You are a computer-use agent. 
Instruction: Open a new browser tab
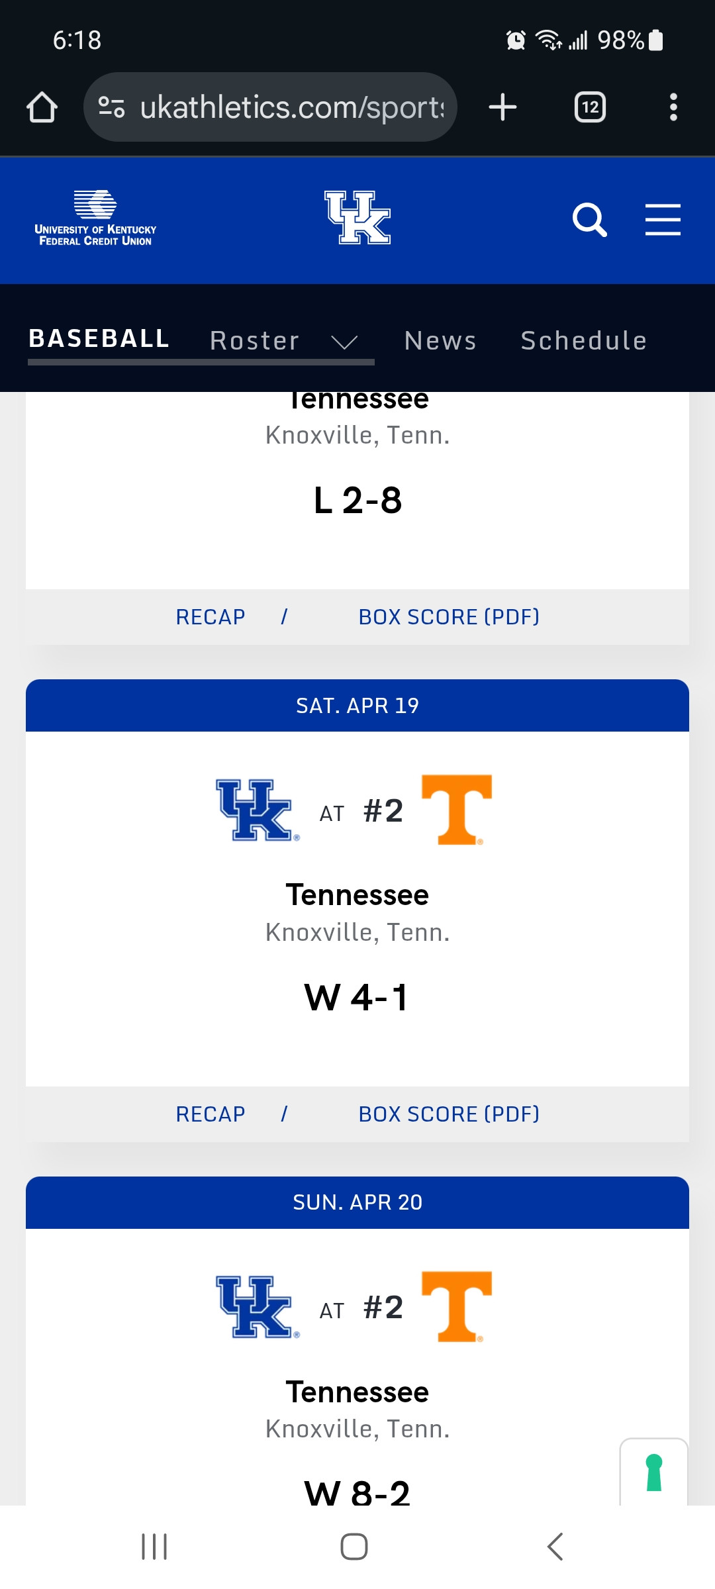[502, 107]
